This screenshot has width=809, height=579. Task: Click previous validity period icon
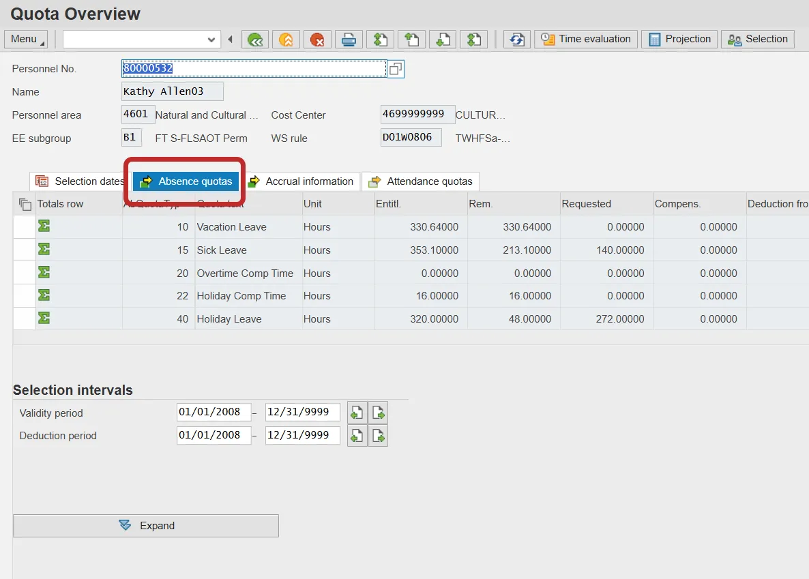pos(357,413)
